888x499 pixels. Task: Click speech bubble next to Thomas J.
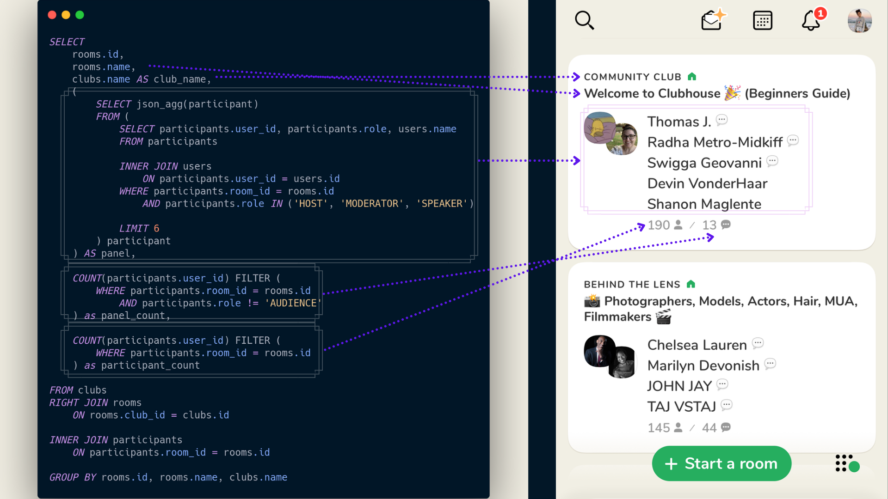[x=721, y=120]
